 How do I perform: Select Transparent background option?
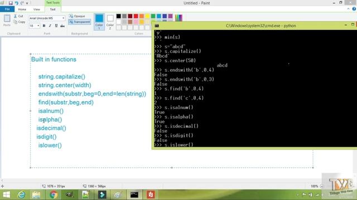pos(79,22)
